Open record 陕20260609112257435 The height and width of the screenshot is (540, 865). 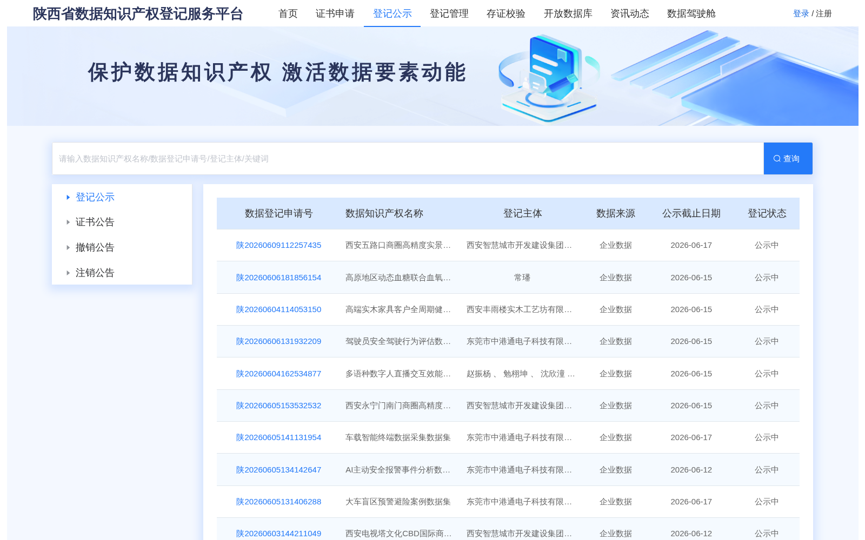[278, 245]
